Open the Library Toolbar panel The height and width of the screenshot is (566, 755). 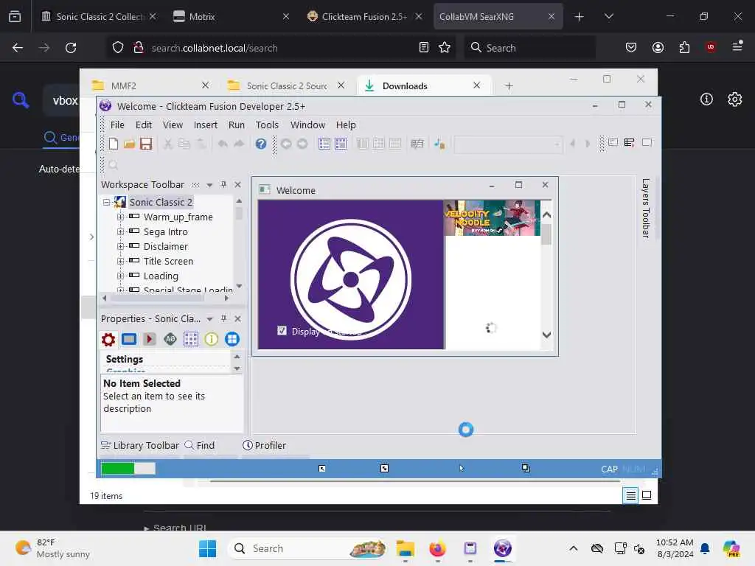click(140, 445)
